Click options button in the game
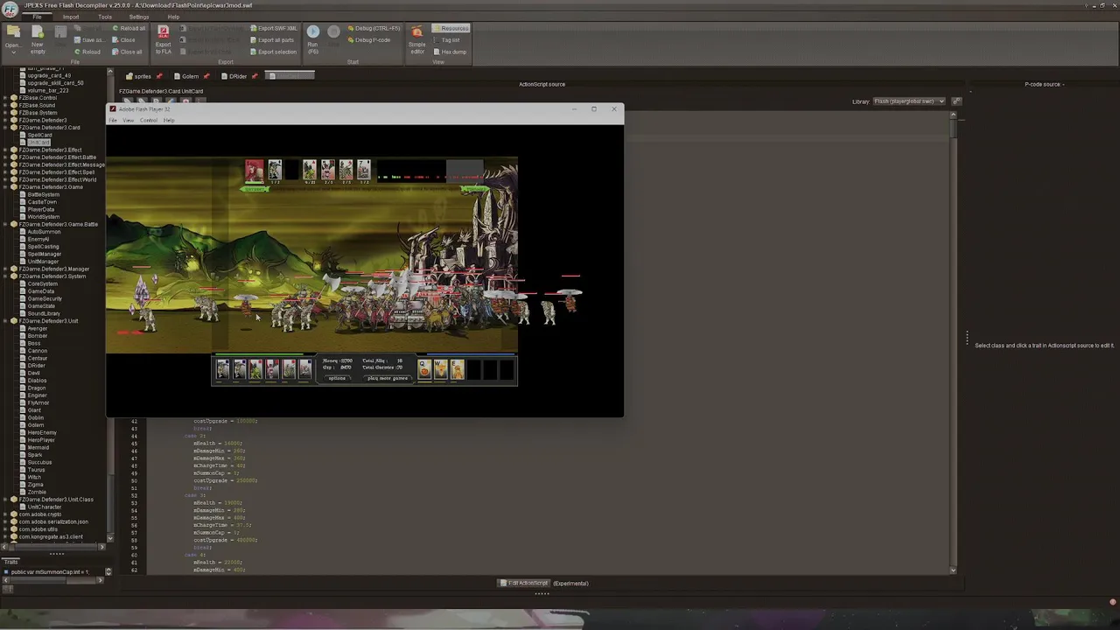Image resolution: width=1120 pixels, height=630 pixels. click(x=337, y=378)
